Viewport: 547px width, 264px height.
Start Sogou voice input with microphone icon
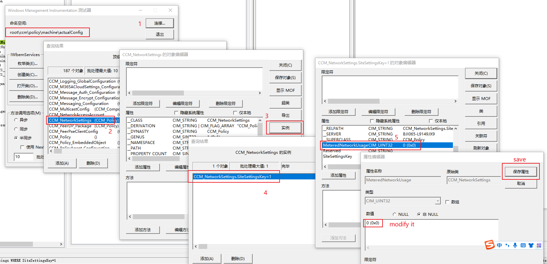tap(515, 245)
